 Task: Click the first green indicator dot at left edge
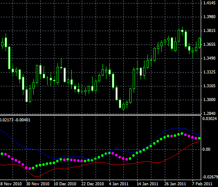click(2, 154)
